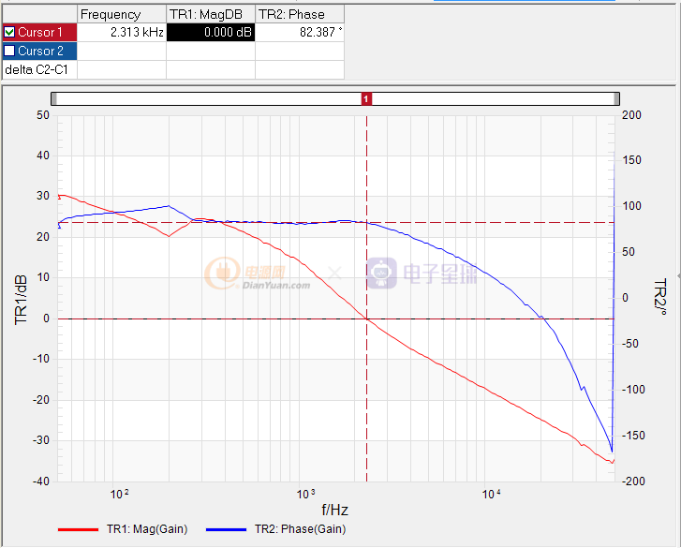681x548 pixels.
Task: Click the robot watermark icon in the plot
Action: pos(381,274)
